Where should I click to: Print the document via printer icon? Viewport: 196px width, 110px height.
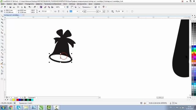[14, 7]
